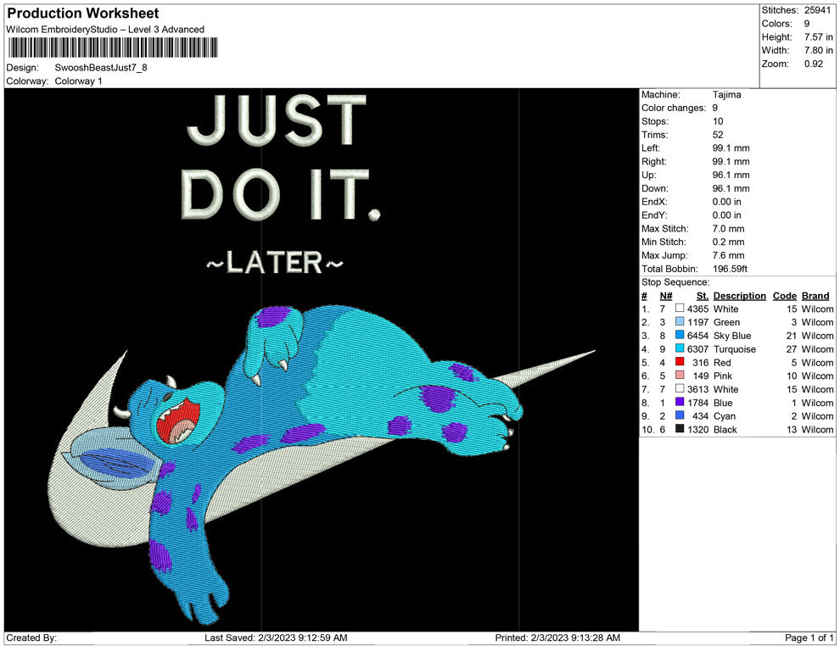Pick the Turquoise swatch in row 4
840x646 pixels.
tap(680, 349)
